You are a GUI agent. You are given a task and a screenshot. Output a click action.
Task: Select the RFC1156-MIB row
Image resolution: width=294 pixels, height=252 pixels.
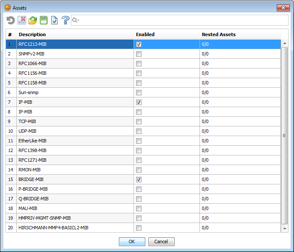(x=143, y=73)
